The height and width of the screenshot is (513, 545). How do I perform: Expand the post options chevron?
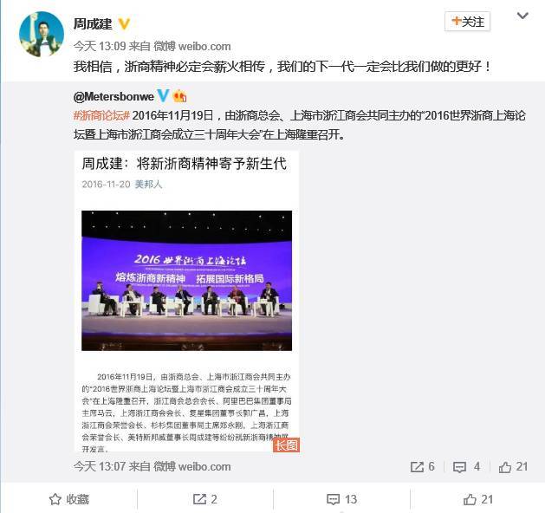tap(522, 16)
